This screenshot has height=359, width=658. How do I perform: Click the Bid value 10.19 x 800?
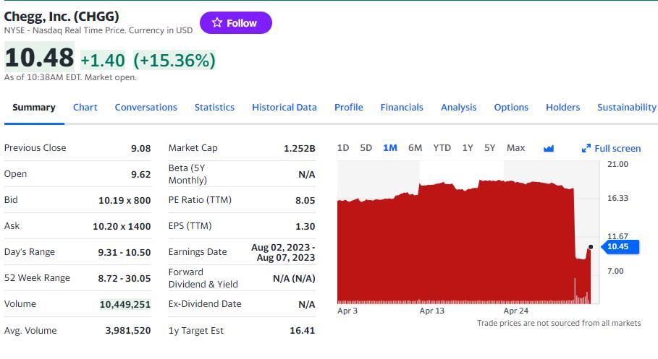(125, 200)
